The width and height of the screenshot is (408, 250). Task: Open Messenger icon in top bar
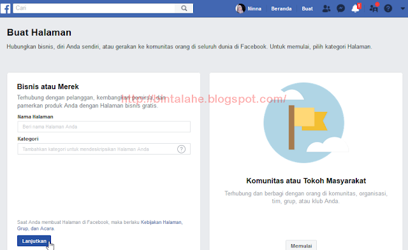point(340,8)
